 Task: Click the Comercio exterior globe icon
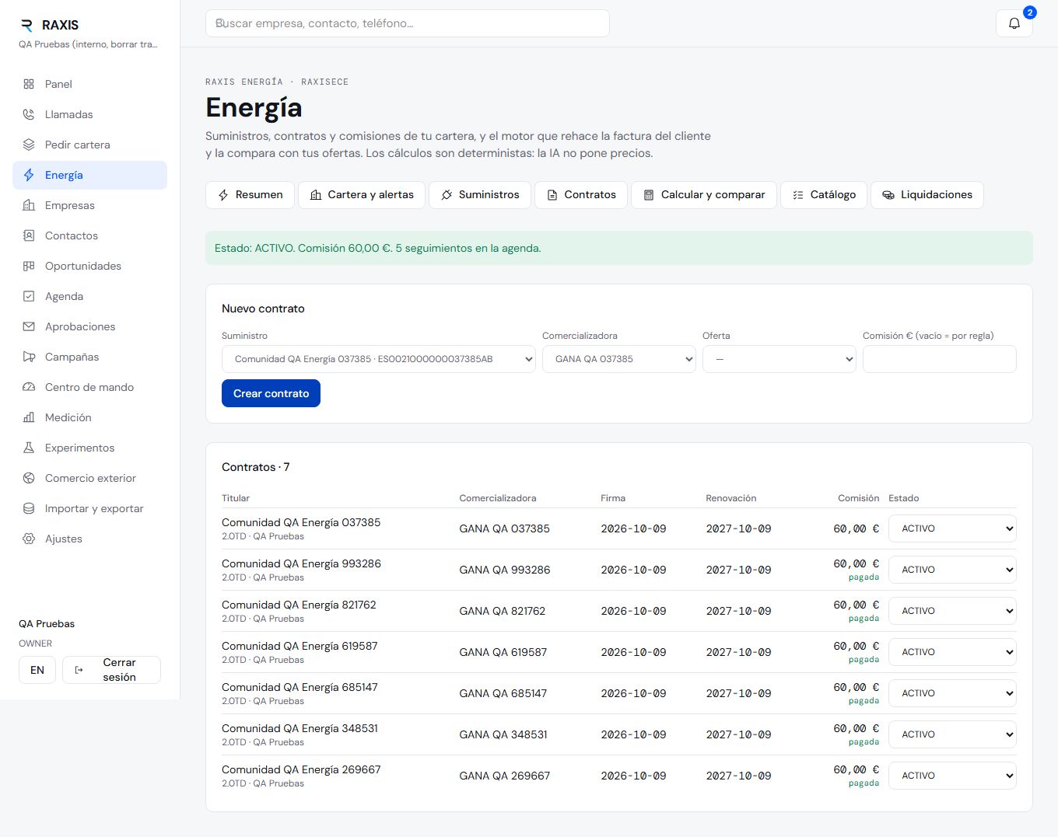click(x=29, y=478)
